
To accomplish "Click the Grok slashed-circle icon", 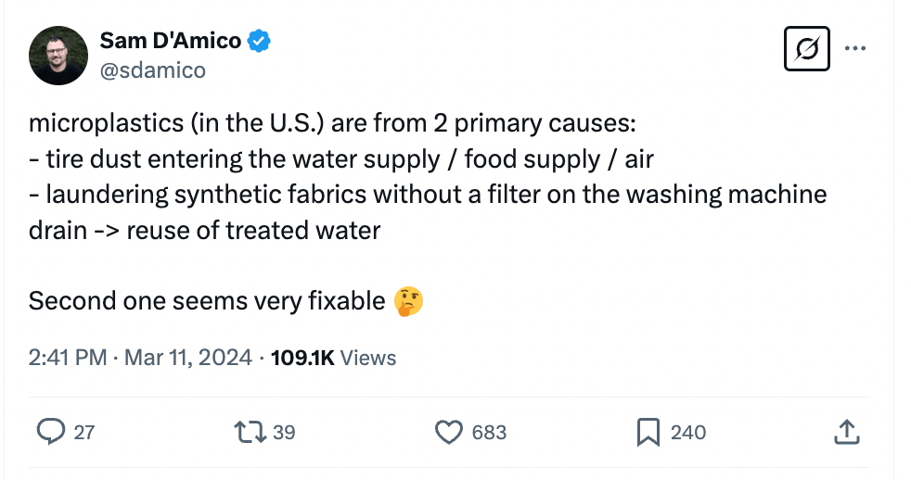I will tap(807, 49).
